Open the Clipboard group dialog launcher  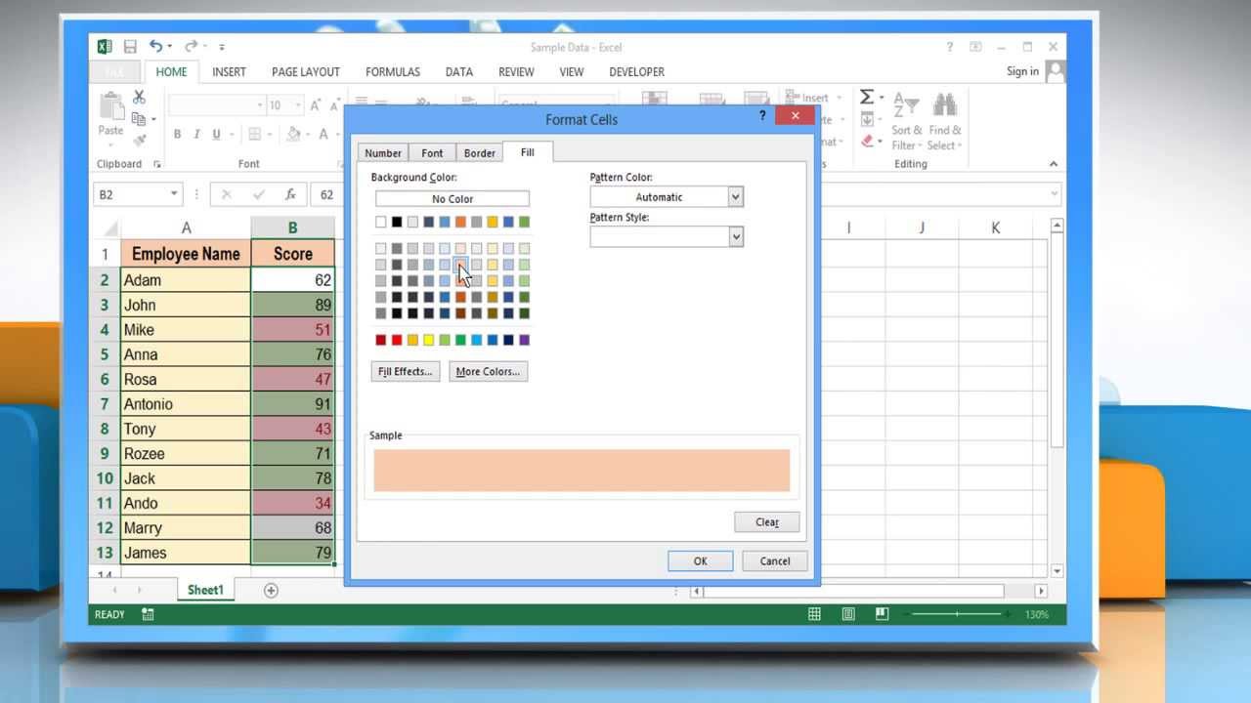coord(156,164)
